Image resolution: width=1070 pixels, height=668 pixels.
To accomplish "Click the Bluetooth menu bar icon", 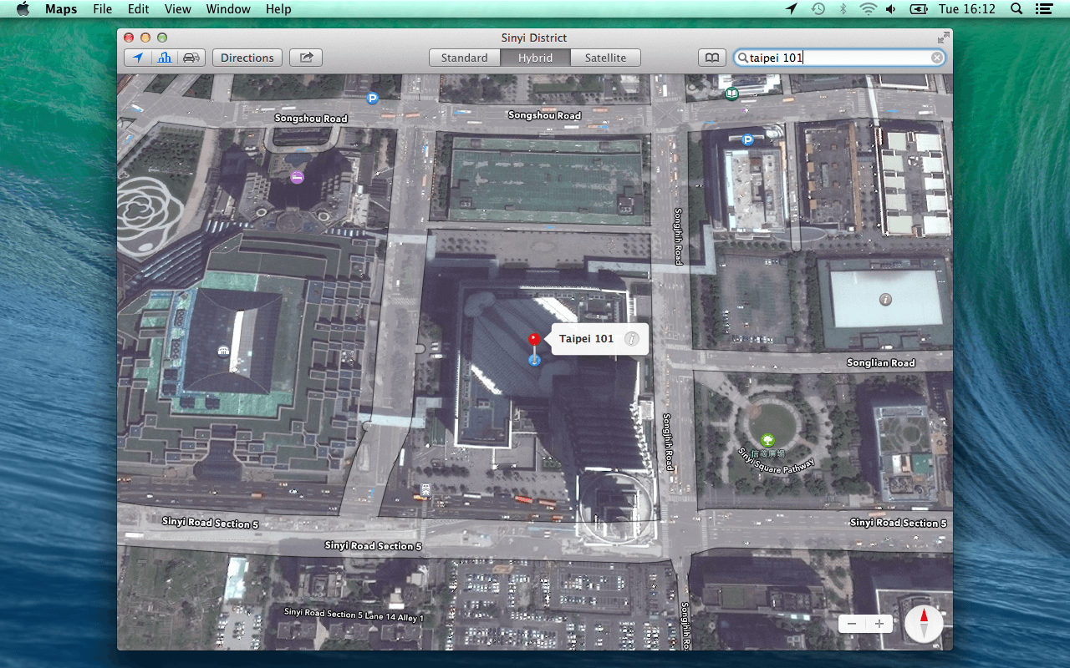I will [x=843, y=9].
